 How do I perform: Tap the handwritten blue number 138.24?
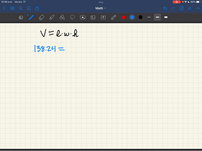[45, 49]
